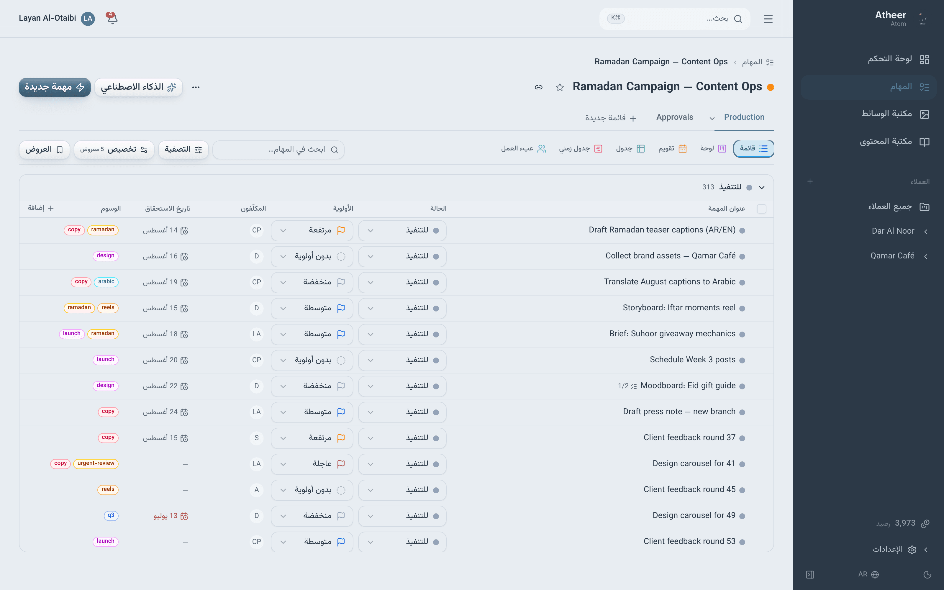The width and height of the screenshot is (944, 590).
Task: Open status dropdown for Collect brand assets task
Action: [x=402, y=256]
